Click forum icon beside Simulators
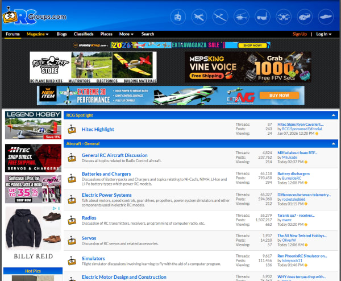The height and width of the screenshot is (281, 341). (x=72, y=261)
